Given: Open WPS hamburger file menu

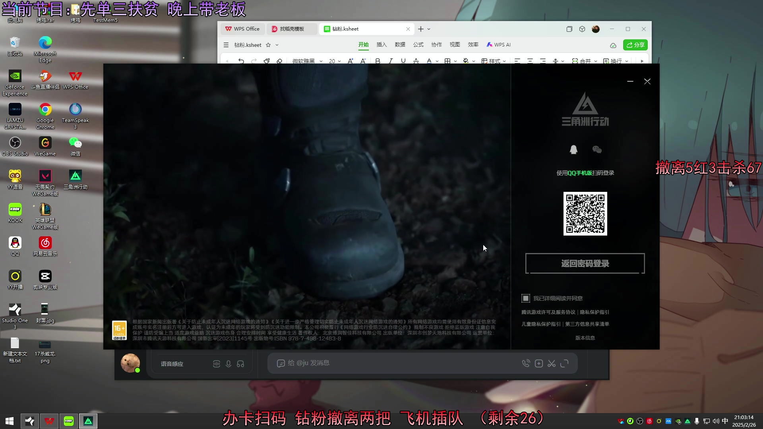Looking at the screenshot, I should click(226, 45).
